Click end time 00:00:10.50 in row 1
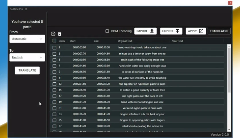Image resolution: width=240 pixels, height=138 pixels. click(103, 47)
